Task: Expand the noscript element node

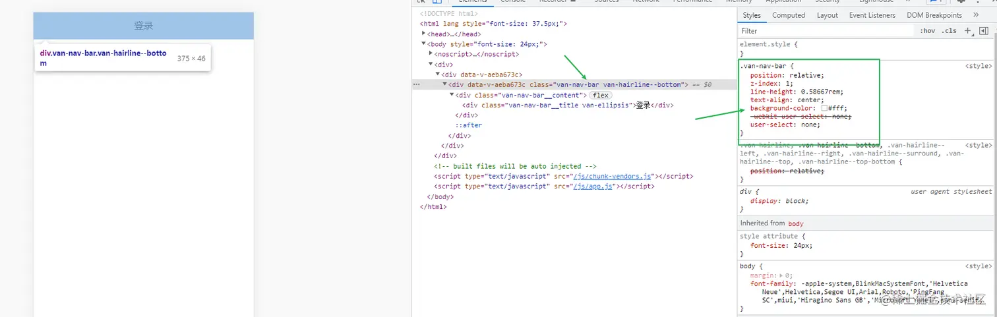Action: coord(431,54)
